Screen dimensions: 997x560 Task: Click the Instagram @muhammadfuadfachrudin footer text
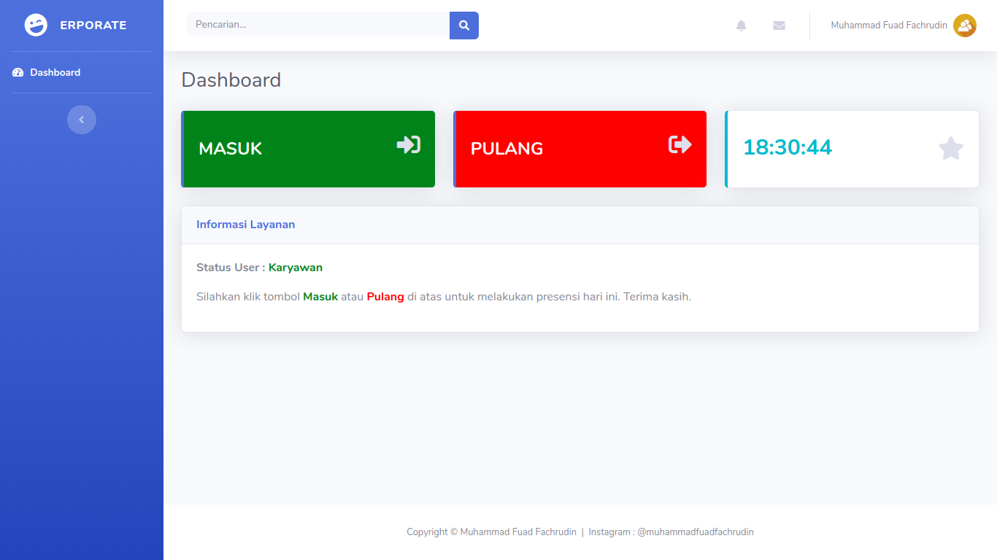pyautogui.click(x=671, y=532)
